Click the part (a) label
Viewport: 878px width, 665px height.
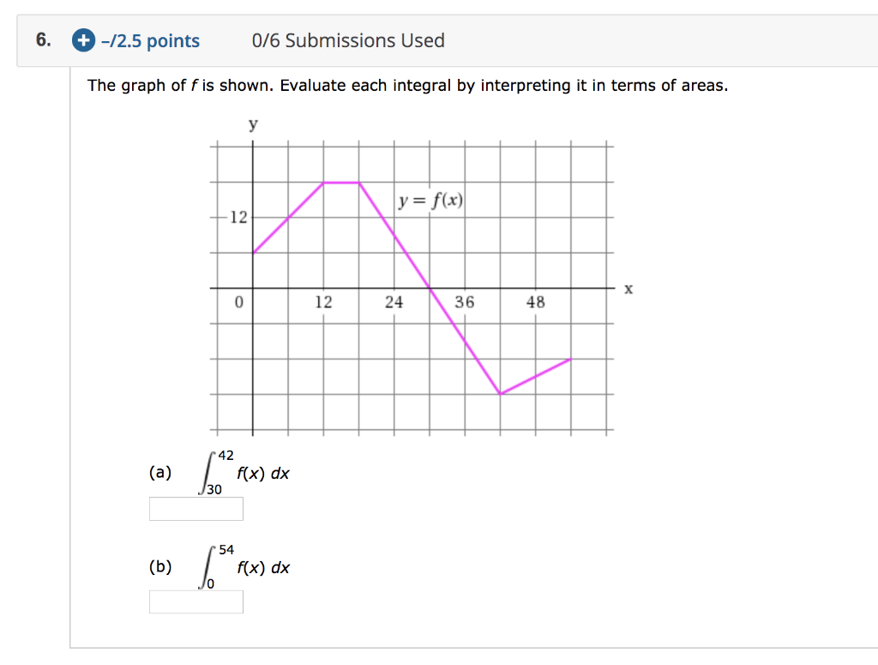coord(159,472)
